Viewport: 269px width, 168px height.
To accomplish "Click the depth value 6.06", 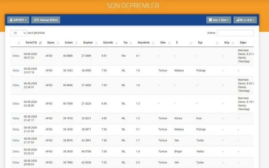I will click(104, 104).
